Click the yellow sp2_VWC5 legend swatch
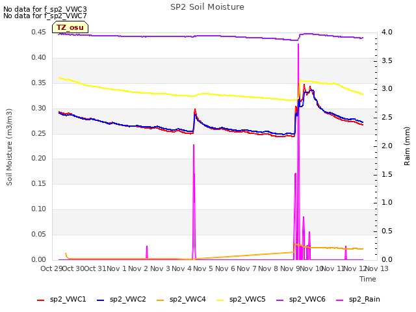 (220, 300)
